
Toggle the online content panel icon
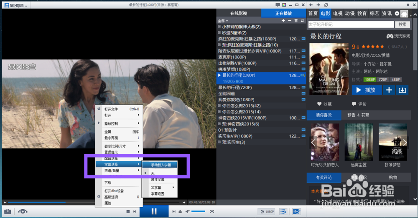(x=296, y=212)
